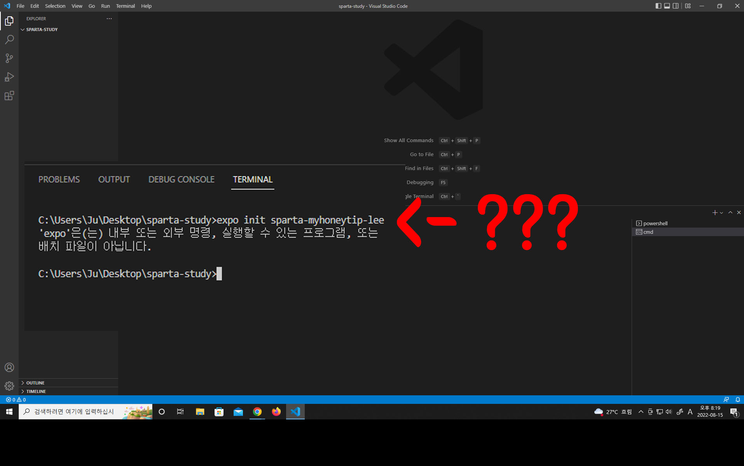Open the Run and Debug view
This screenshot has width=744, height=466.
click(9, 77)
